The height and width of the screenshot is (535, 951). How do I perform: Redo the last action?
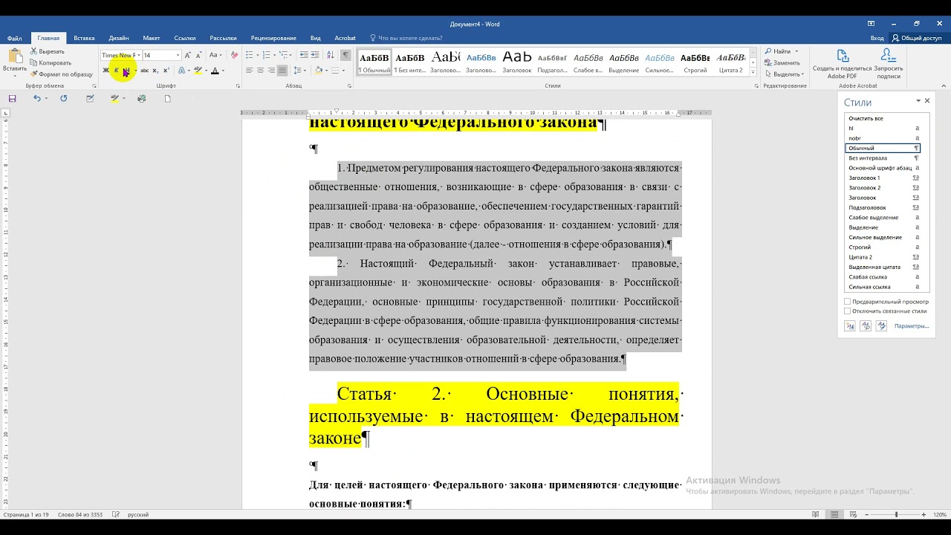click(x=63, y=98)
